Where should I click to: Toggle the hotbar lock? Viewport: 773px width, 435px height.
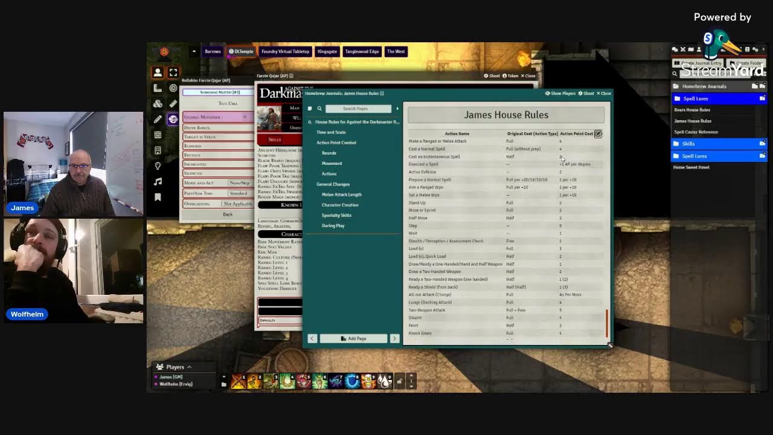(400, 381)
